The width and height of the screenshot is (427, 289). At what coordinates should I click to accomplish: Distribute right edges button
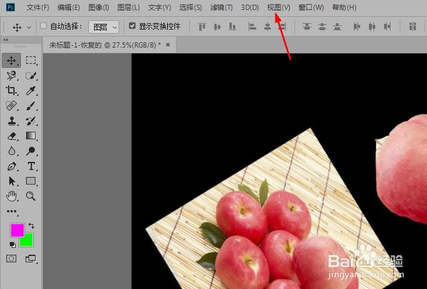click(x=387, y=27)
